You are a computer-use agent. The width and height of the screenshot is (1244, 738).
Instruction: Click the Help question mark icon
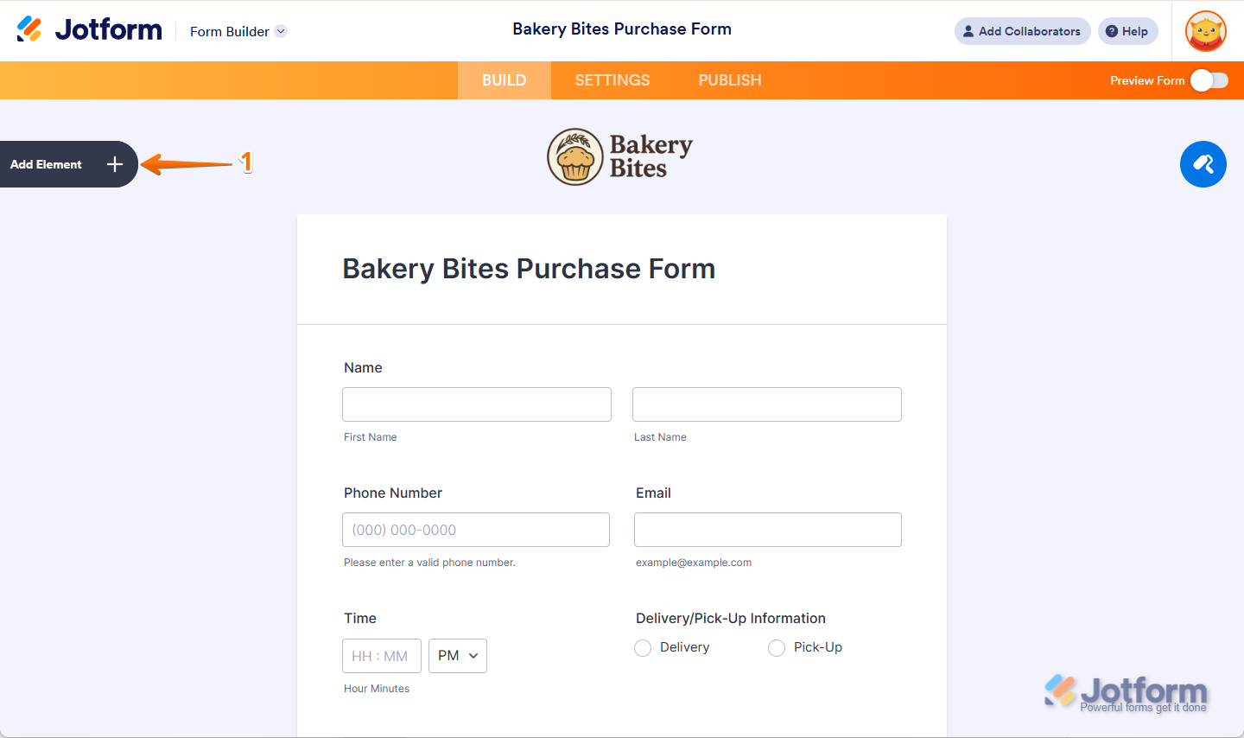click(x=1112, y=31)
